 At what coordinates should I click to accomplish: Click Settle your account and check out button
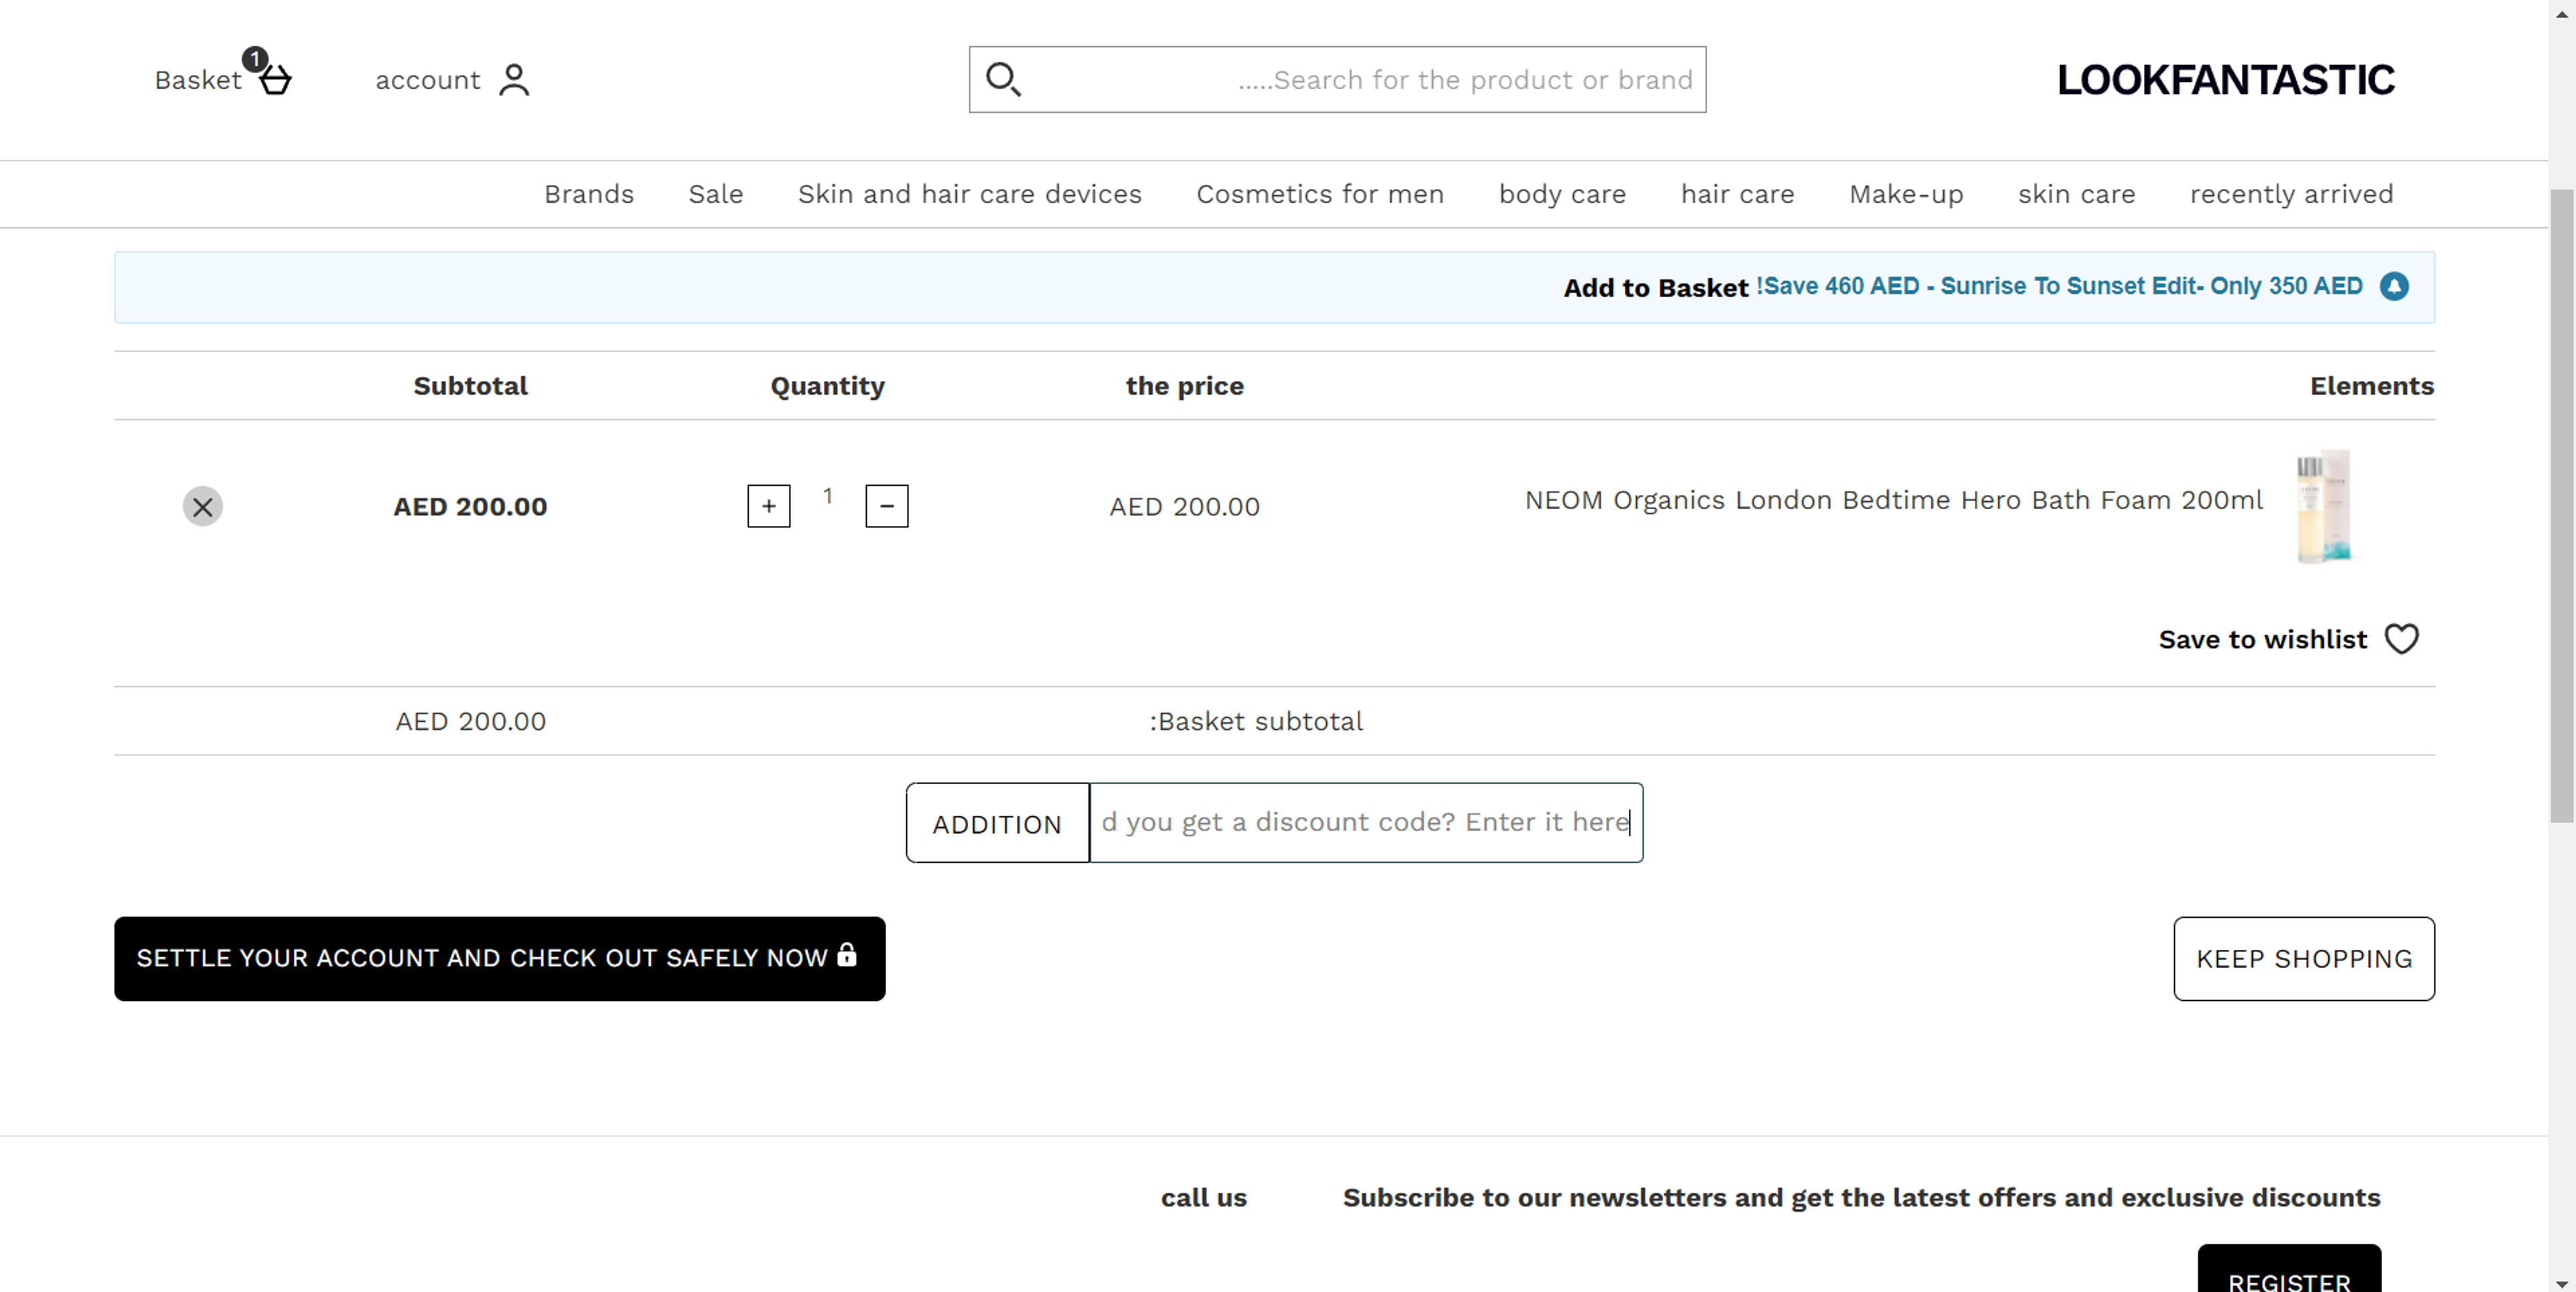click(500, 959)
